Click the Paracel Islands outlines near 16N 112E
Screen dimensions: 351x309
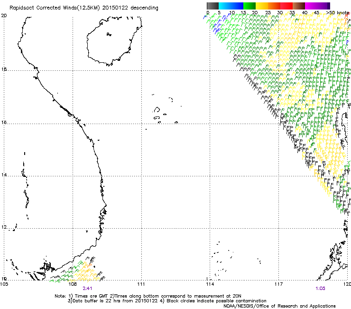point(165,109)
